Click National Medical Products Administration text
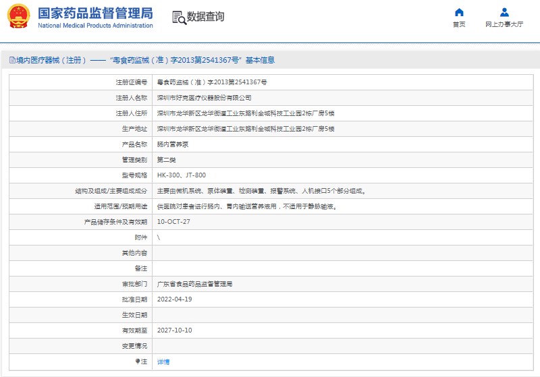The width and height of the screenshot is (540, 377). [x=95, y=26]
